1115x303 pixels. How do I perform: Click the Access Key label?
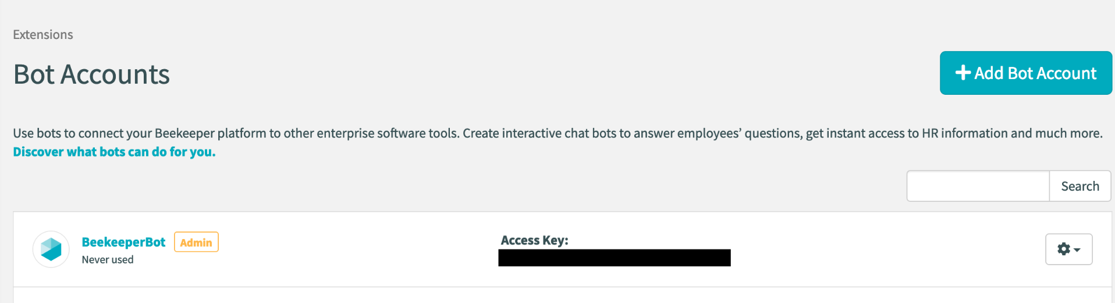(534, 240)
